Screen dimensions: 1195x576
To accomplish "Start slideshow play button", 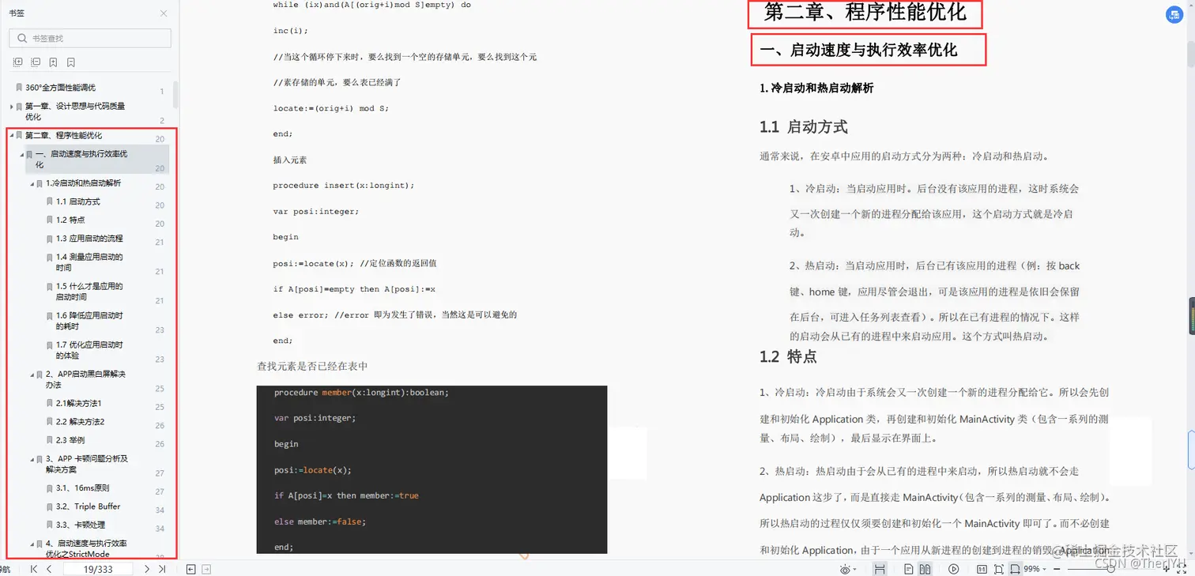I will click(x=954, y=569).
